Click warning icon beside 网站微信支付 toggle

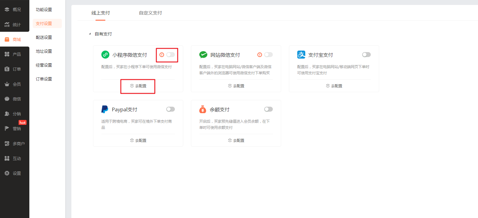pyautogui.click(x=260, y=55)
